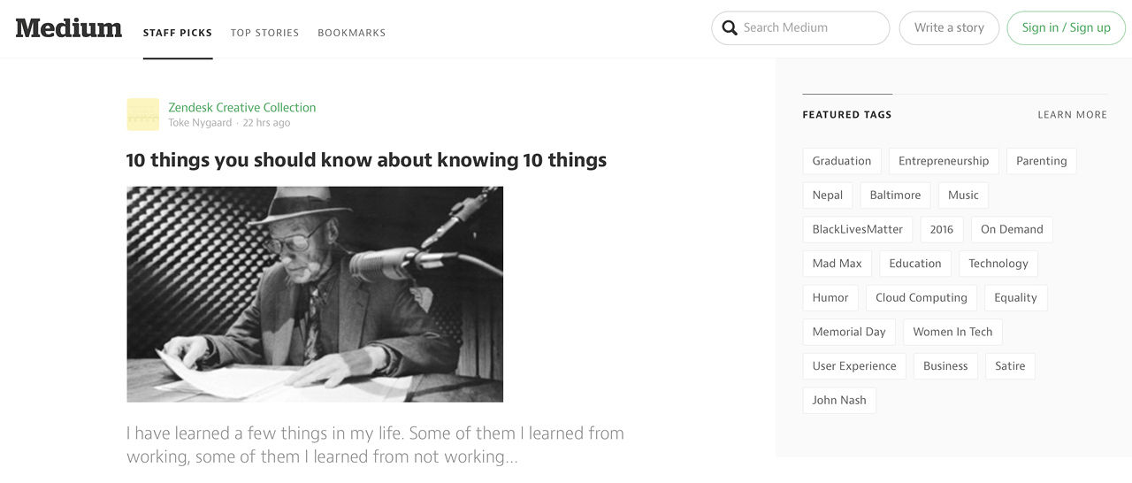Viewport: 1132px width, 483px height.
Task: Select the Women In Tech tag
Action: (x=952, y=332)
